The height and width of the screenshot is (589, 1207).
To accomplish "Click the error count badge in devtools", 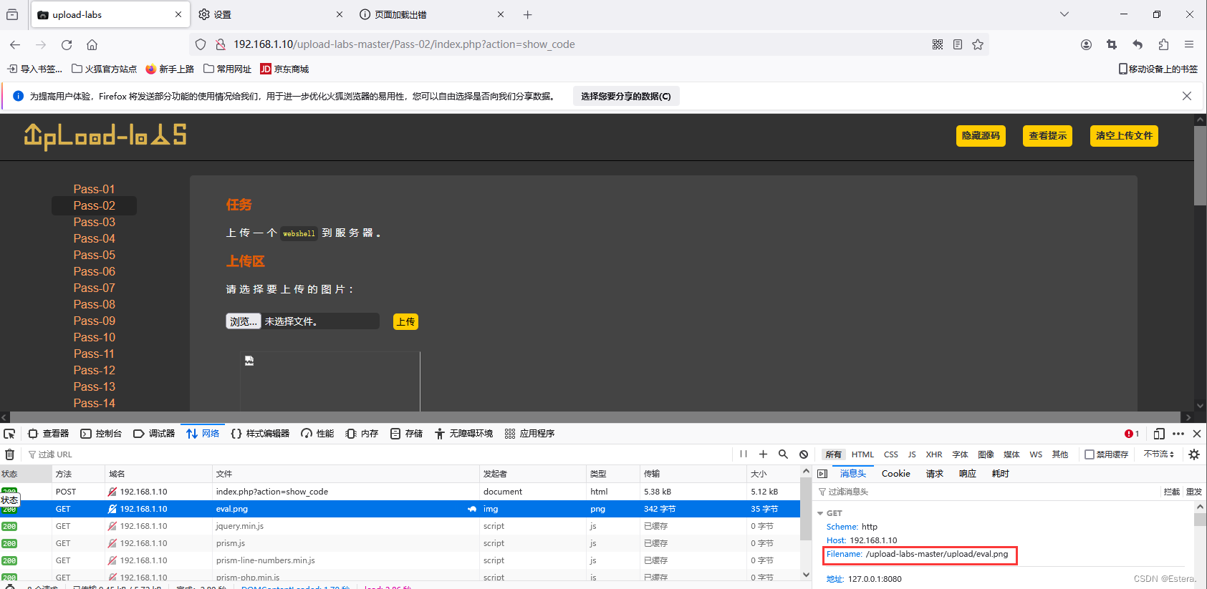I will click(1132, 434).
